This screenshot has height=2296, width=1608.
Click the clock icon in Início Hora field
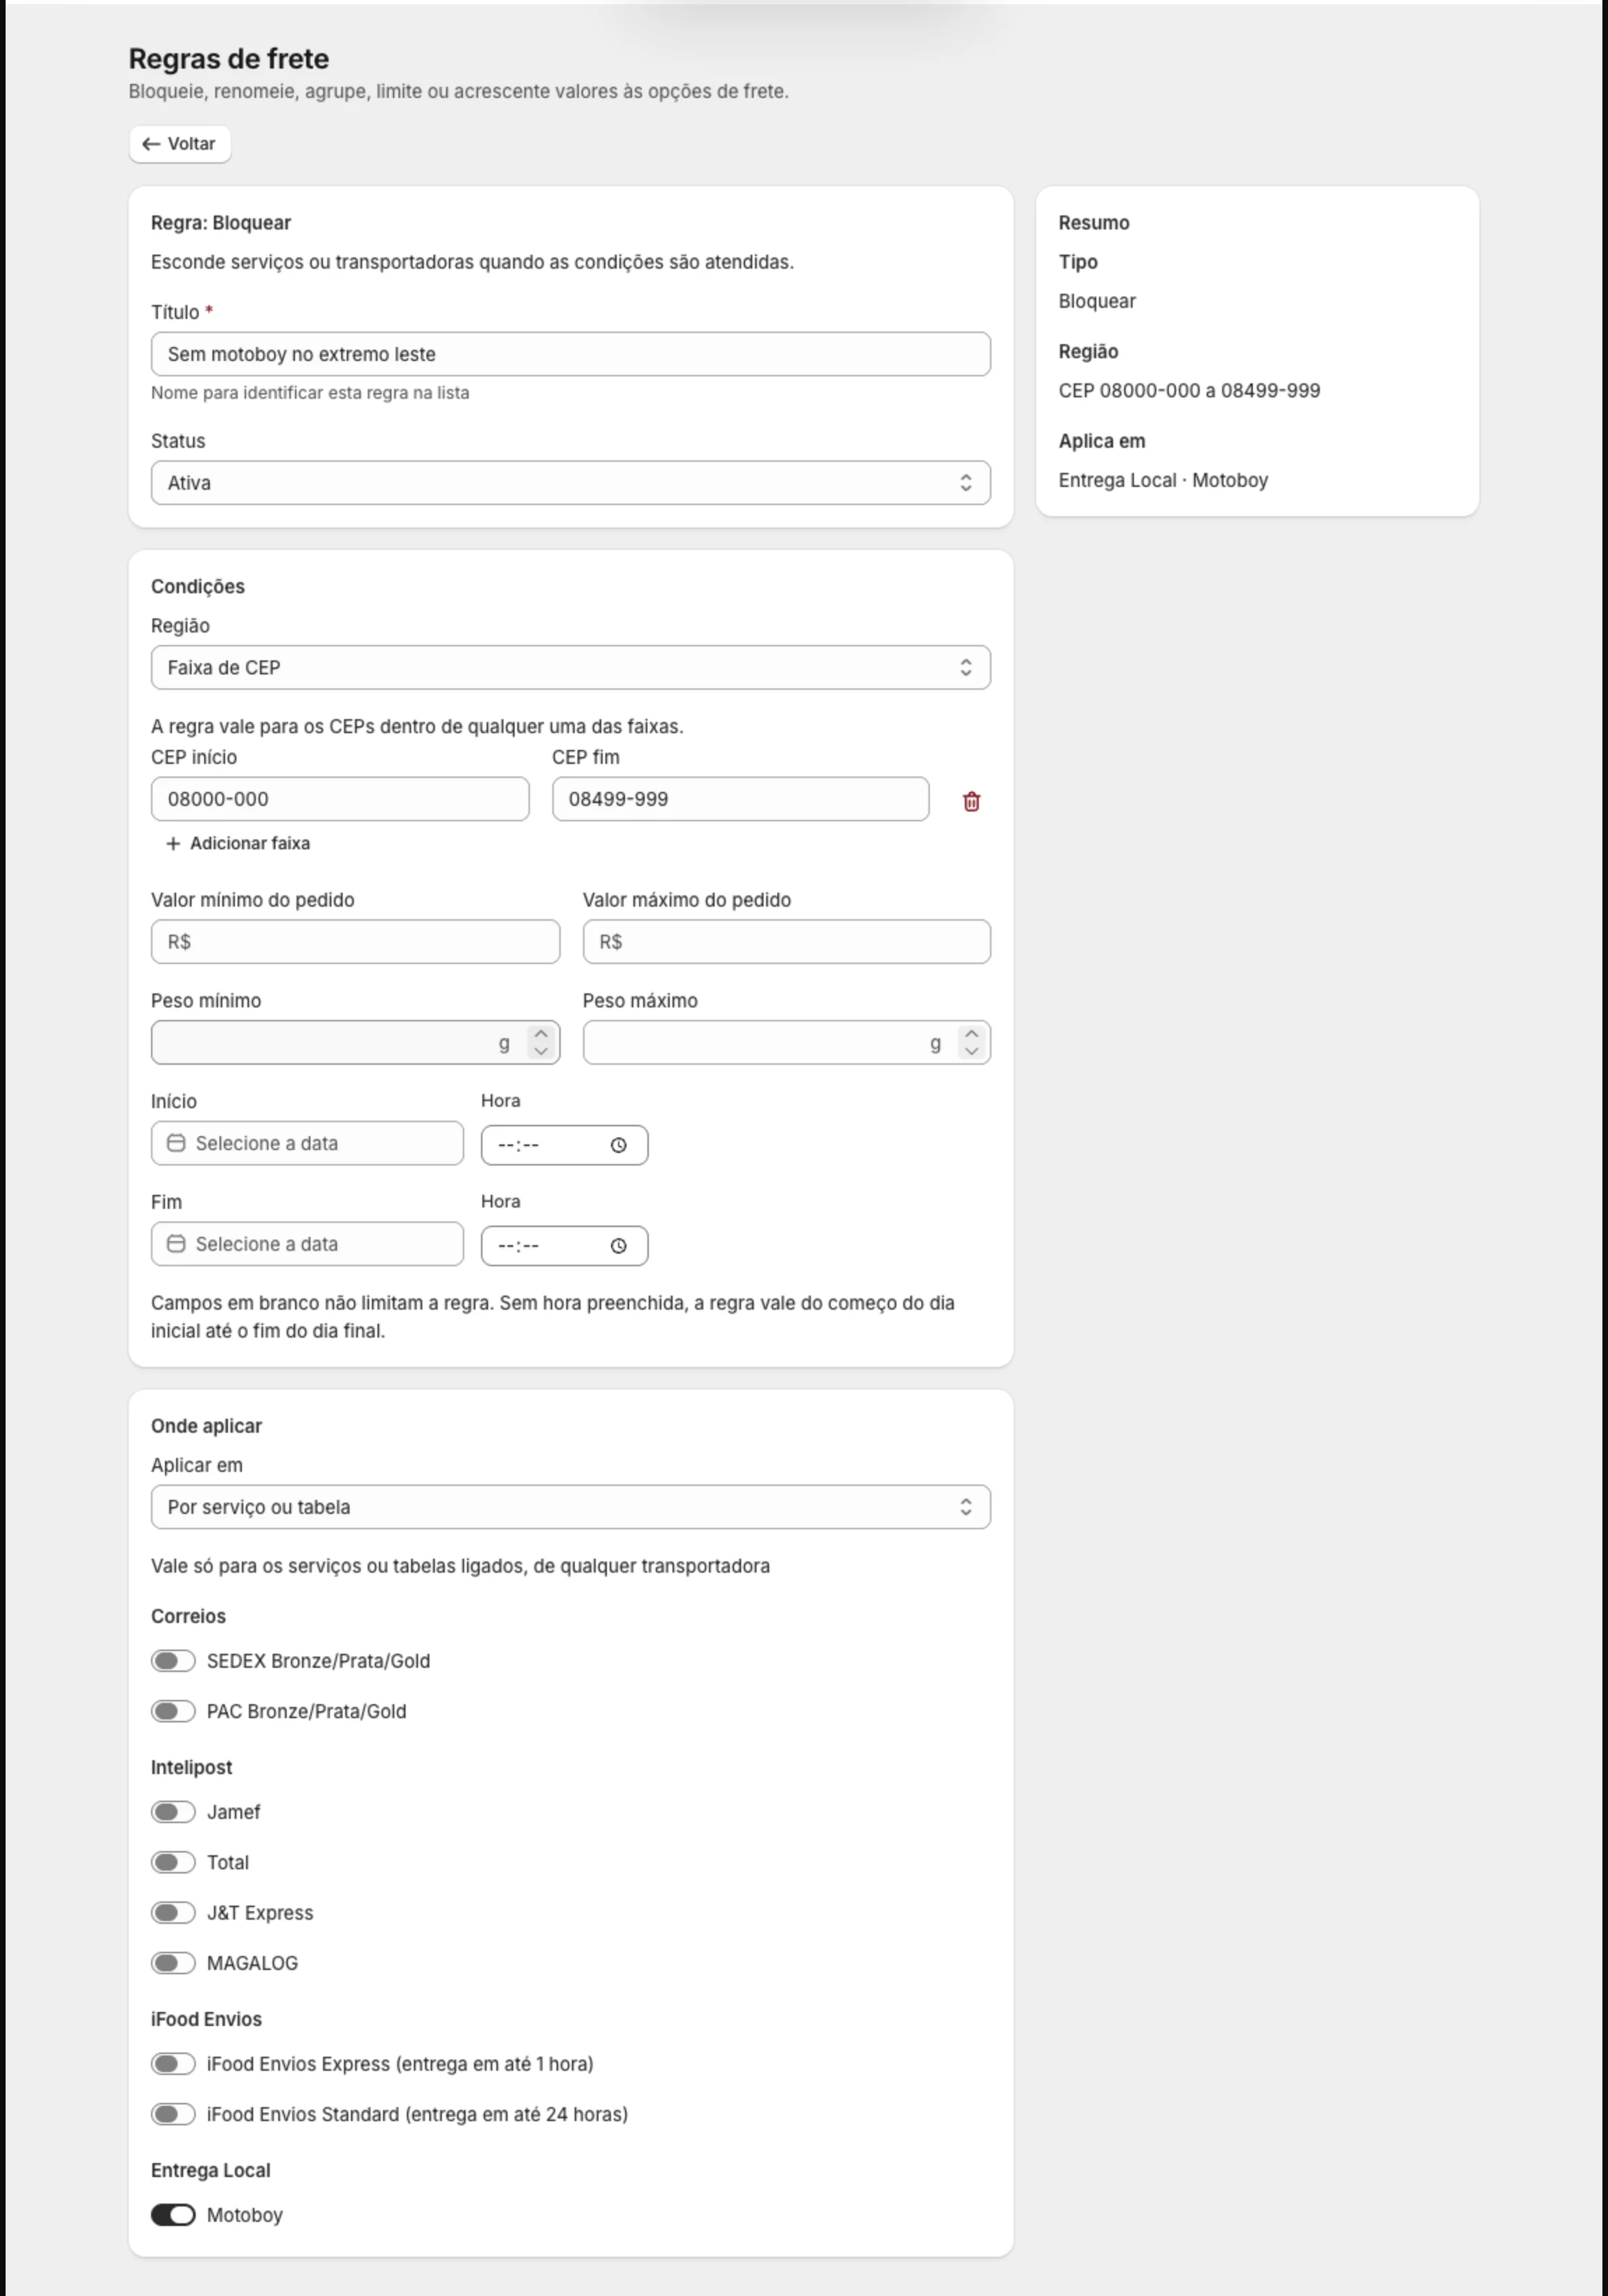[x=619, y=1145]
